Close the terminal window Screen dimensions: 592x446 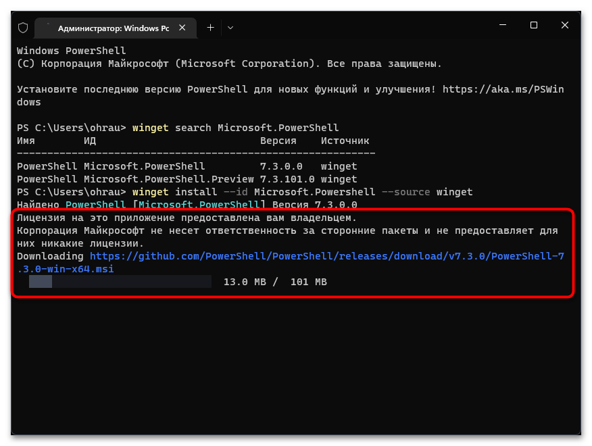coord(565,26)
